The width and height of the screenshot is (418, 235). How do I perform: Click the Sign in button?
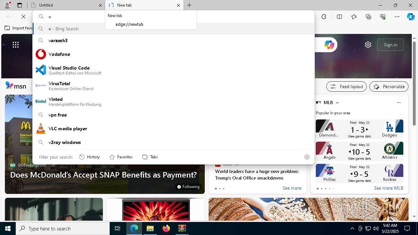coord(391,45)
